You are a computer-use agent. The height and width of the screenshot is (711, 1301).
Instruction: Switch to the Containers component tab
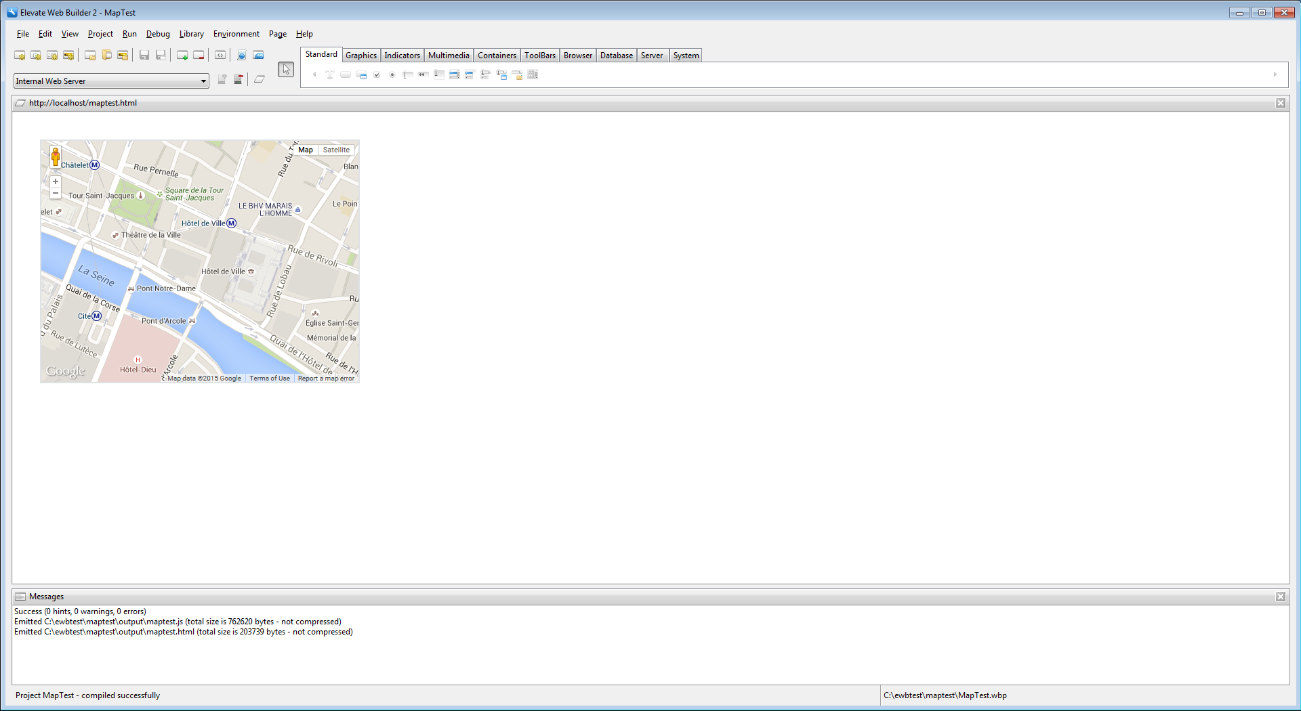click(497, 56)
